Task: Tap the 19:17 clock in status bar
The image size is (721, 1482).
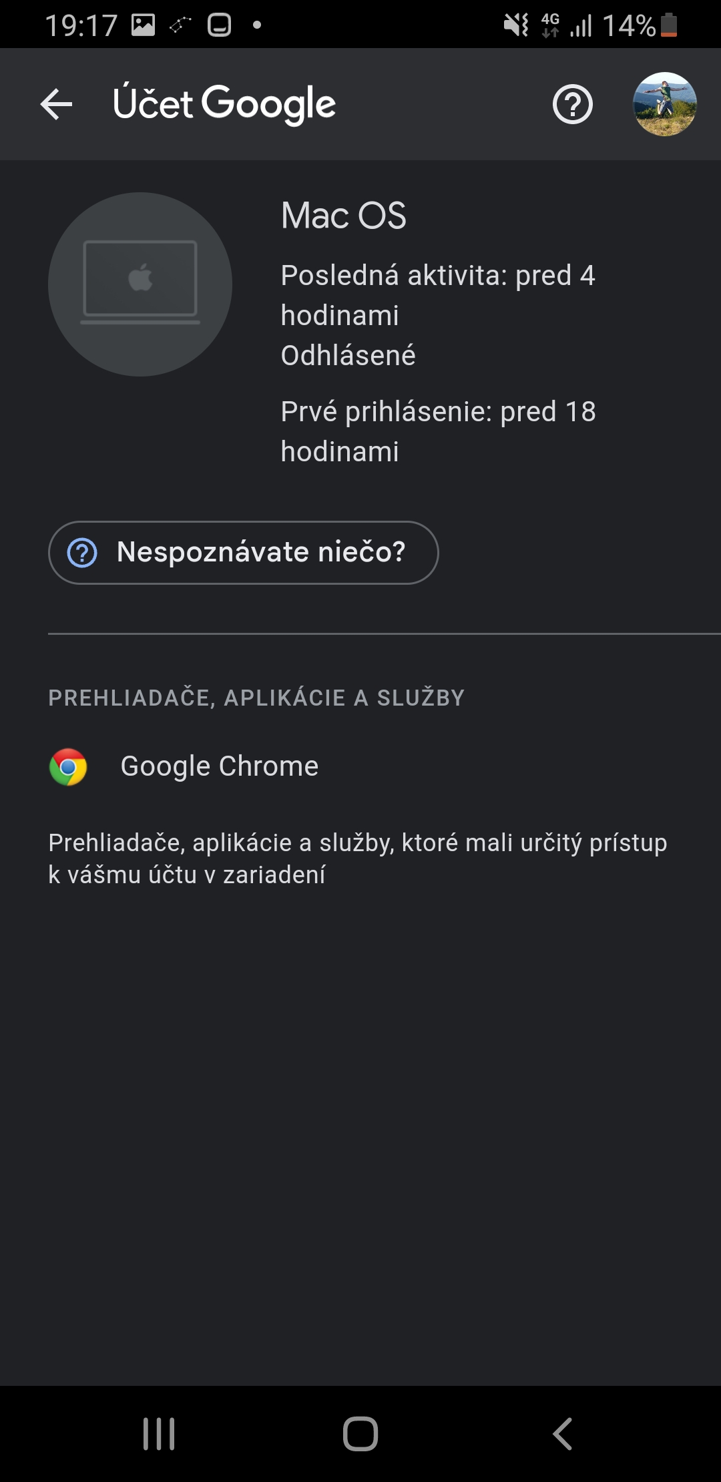Action: point(81,25)
